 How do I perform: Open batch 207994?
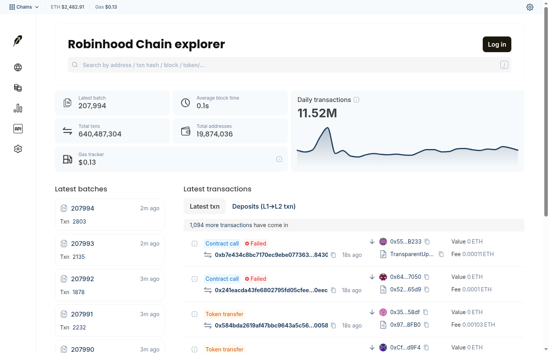[83, 208]
